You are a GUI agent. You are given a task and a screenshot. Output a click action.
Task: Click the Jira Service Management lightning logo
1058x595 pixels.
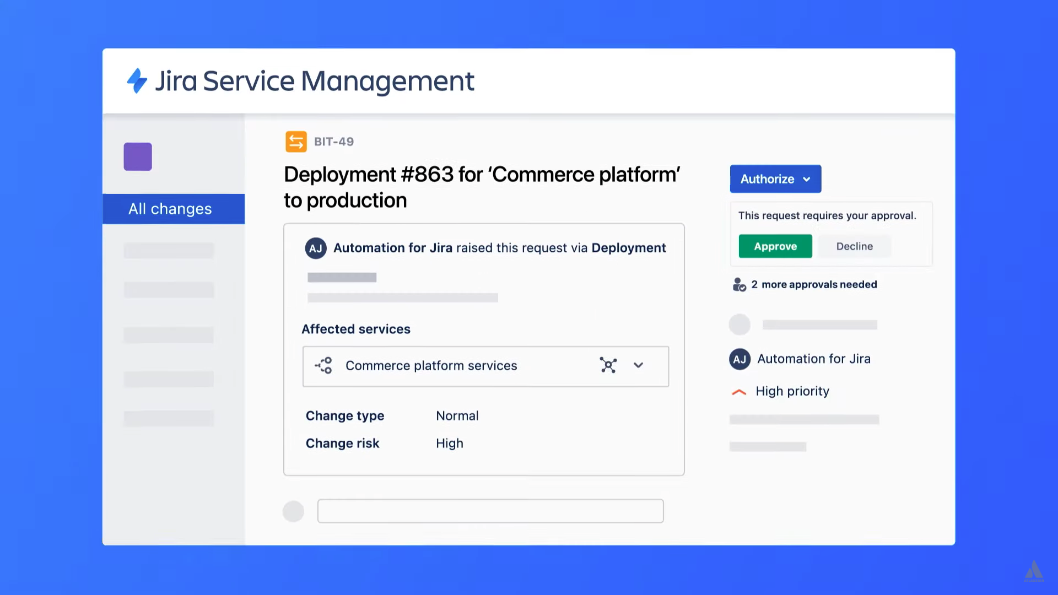(x=137, y=81)
